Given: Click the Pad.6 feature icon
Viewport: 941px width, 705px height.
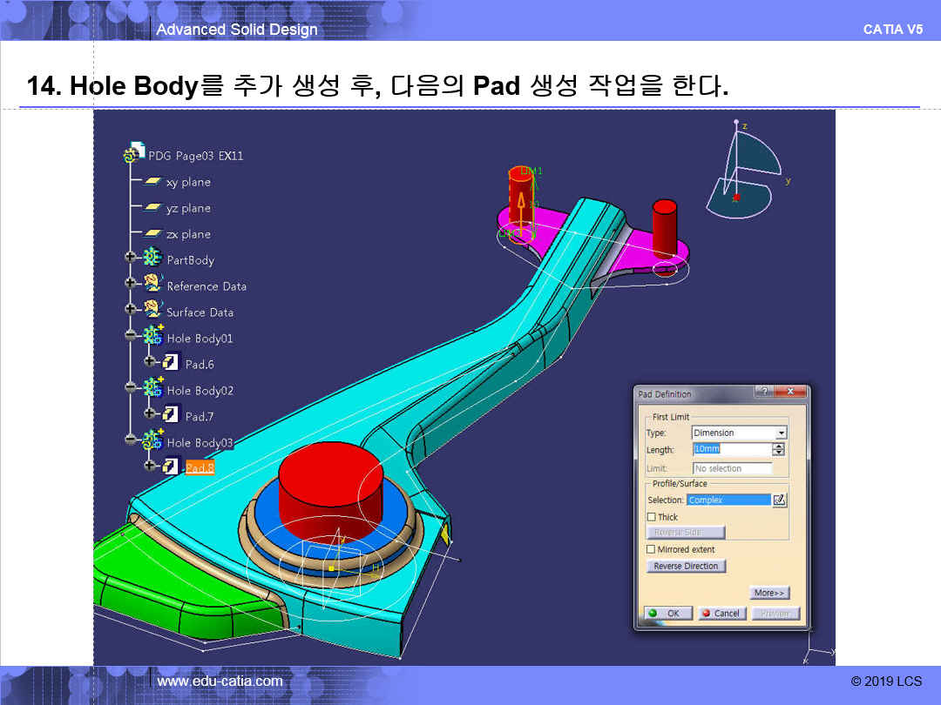Looking at the screenshot, I should tap(172, 363).
